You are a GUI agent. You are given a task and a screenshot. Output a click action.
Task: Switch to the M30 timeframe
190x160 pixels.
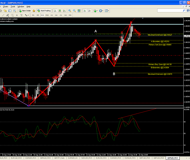click(47, 15)
